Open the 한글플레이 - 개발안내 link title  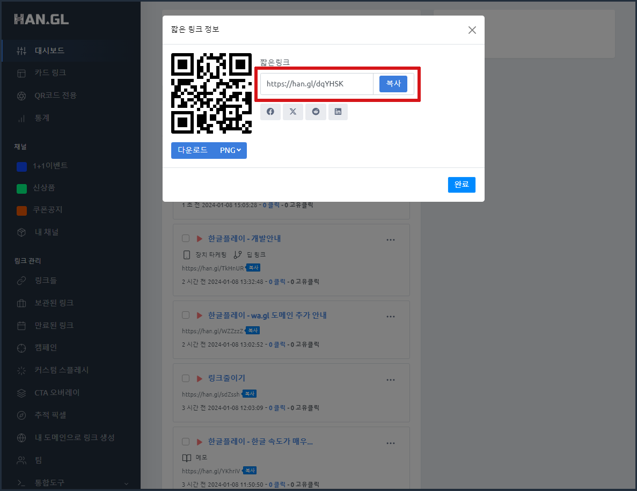click(x=245, y=238)
